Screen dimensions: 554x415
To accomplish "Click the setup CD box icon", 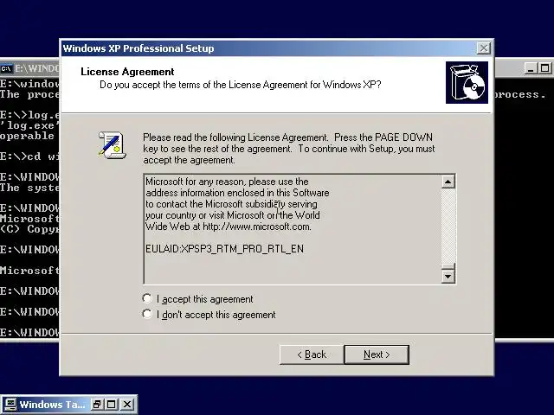I will (x=467, y=83).
